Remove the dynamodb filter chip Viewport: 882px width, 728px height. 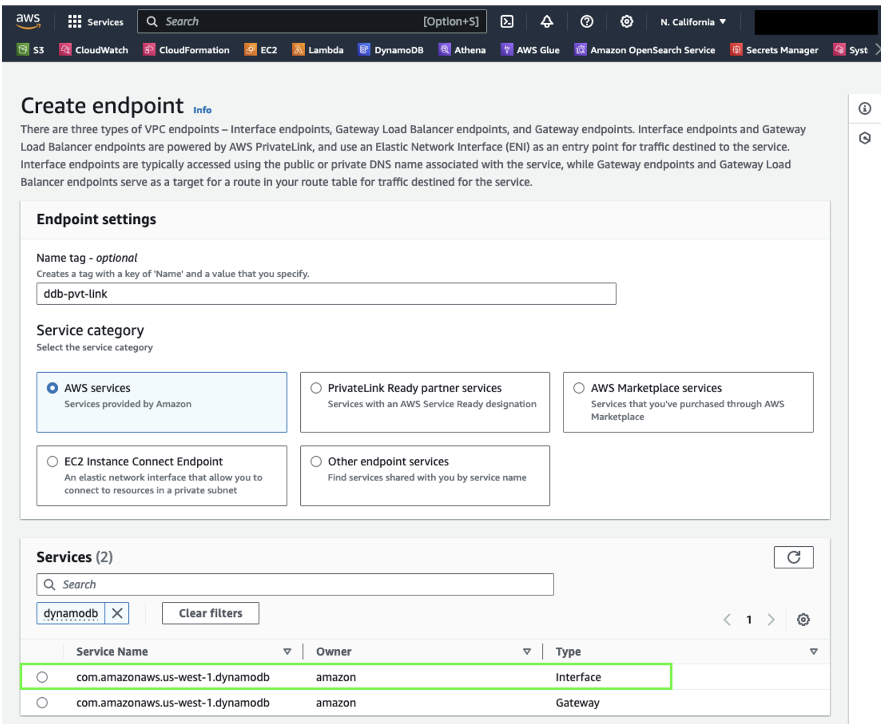117,613
